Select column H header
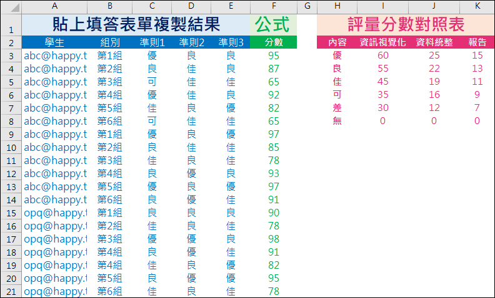Screen dimensions: 495x298 pos(337,6)
